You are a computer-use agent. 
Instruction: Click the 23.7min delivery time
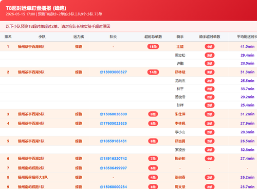(247, 187)
